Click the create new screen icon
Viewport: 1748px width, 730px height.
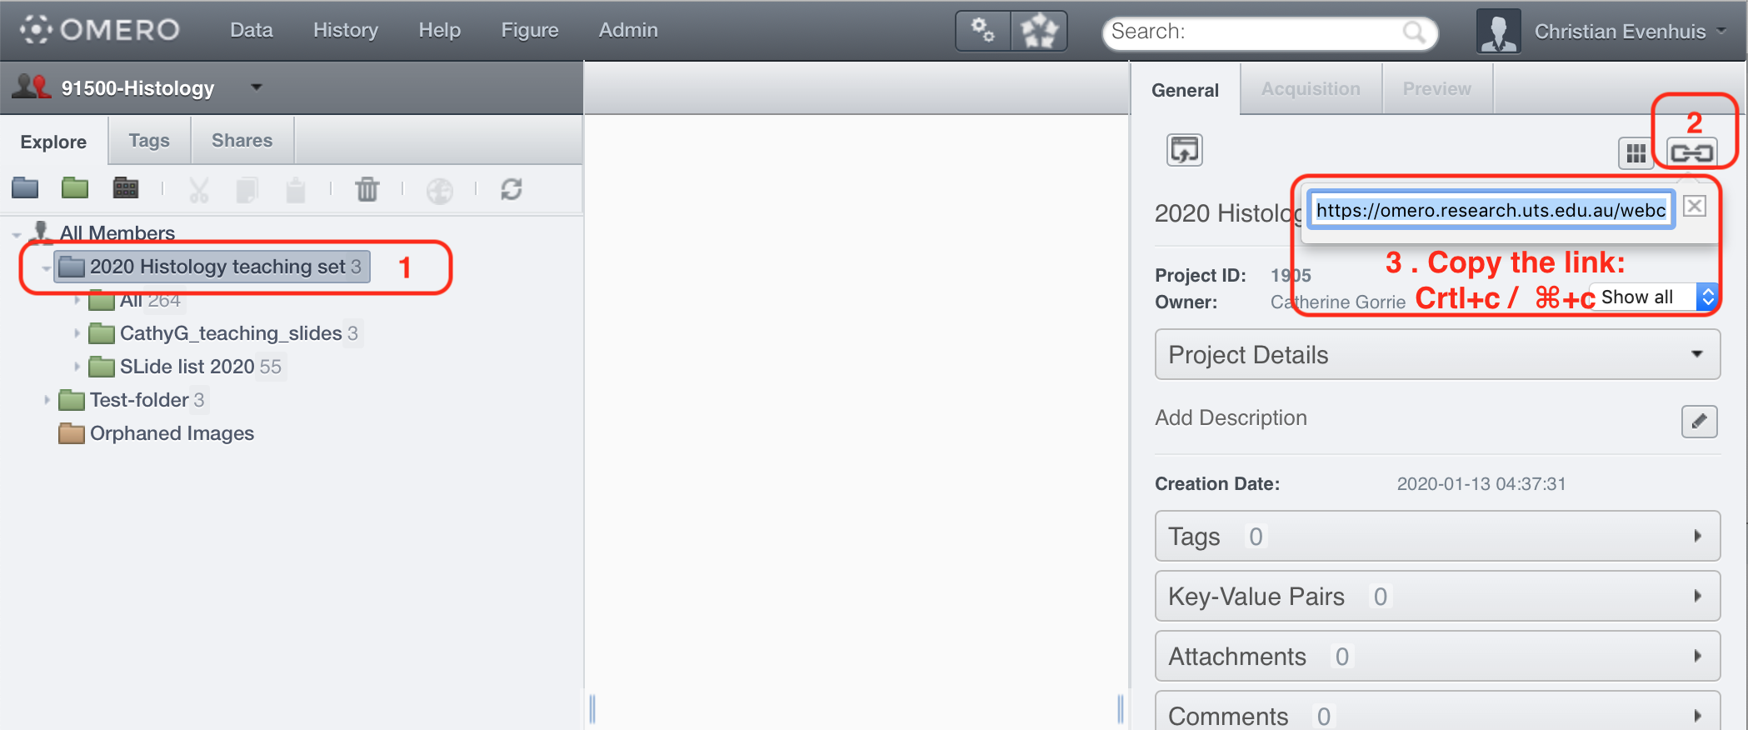click(x=126, y=188)
